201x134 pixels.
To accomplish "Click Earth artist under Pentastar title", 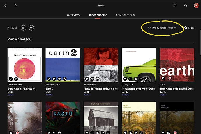I will point(125,92).
